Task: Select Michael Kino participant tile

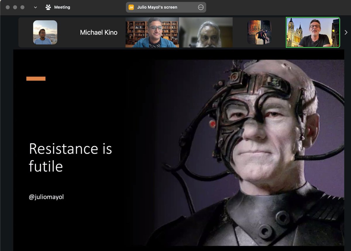Action: click(99, 32)
